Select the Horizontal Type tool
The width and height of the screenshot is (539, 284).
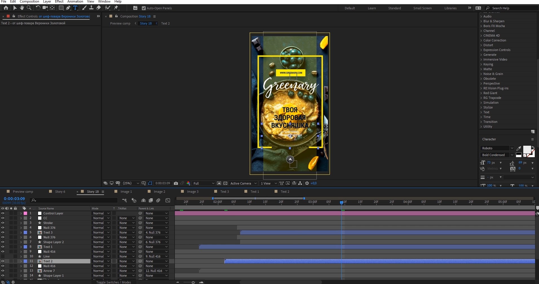pyautogui.click(x=75, y=8)
